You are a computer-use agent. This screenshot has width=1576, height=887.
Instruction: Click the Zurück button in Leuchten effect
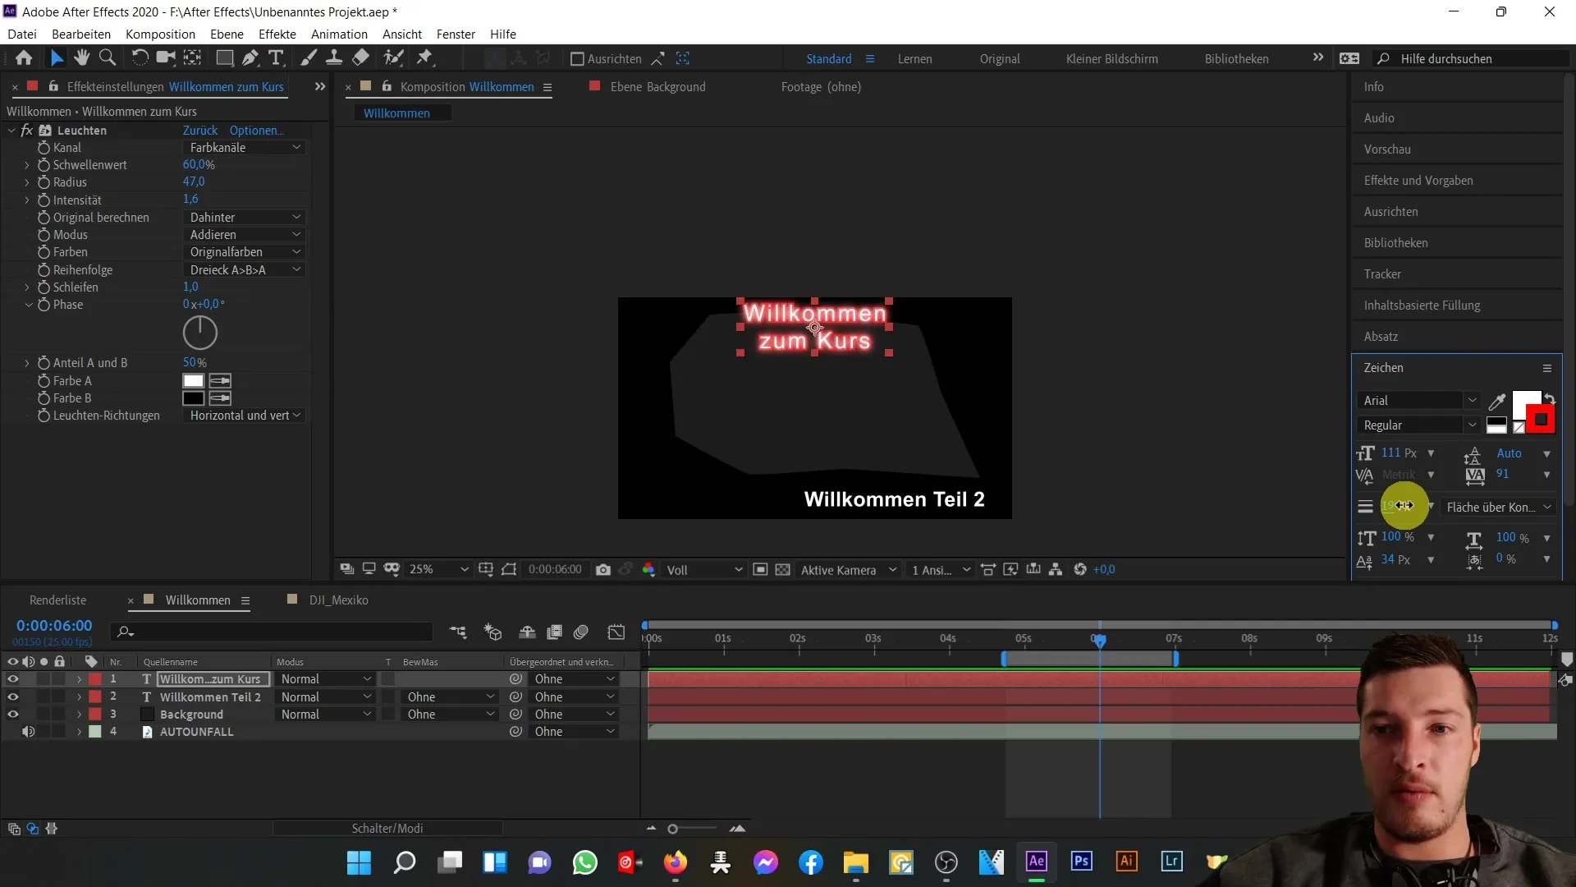[200, 130]
